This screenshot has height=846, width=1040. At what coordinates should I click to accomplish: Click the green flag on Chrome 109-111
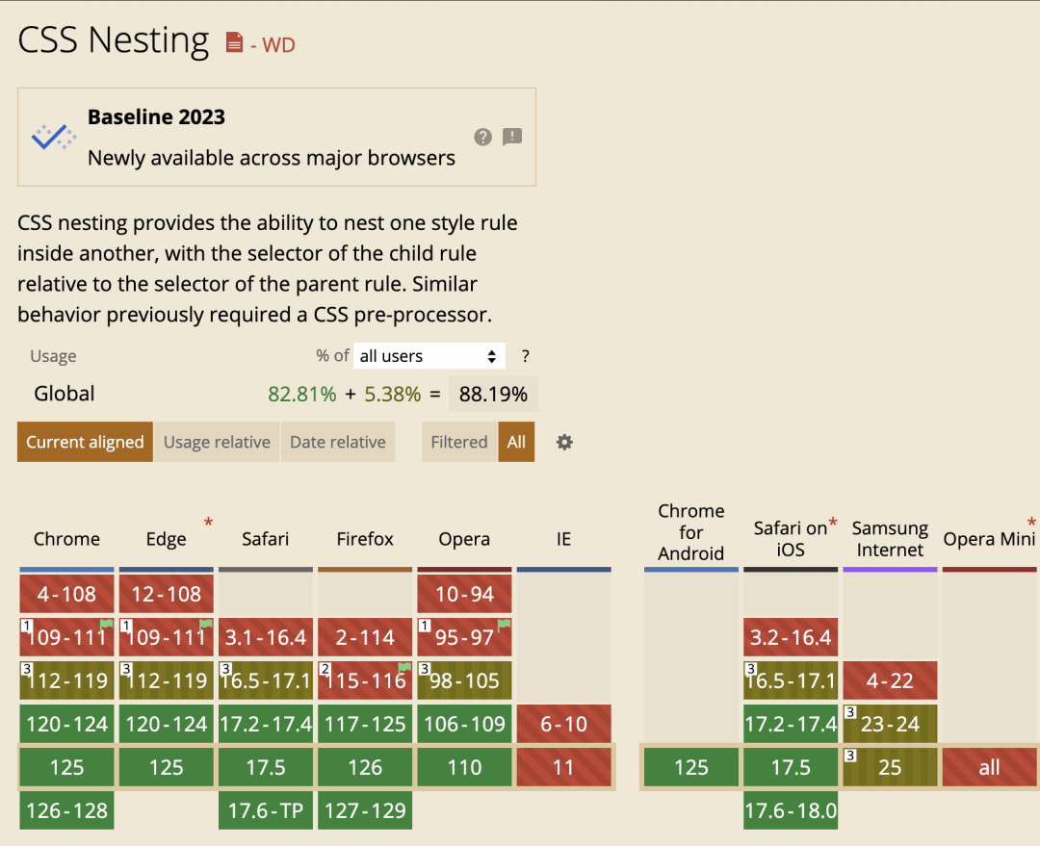[106, 624]
